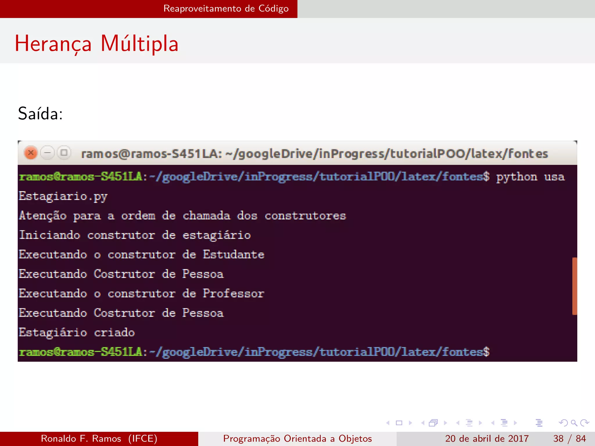Click the section navigation lines icon
The image size is (595, 446).
click(x=504, y=423)
